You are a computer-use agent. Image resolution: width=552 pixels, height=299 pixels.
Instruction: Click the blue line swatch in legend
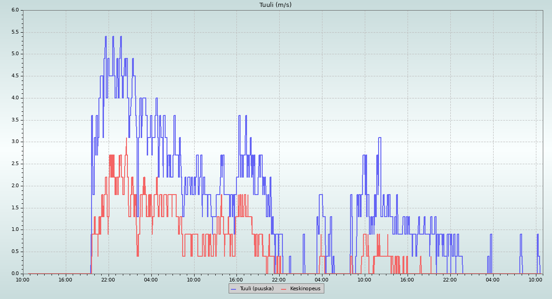tap(233, 289)
